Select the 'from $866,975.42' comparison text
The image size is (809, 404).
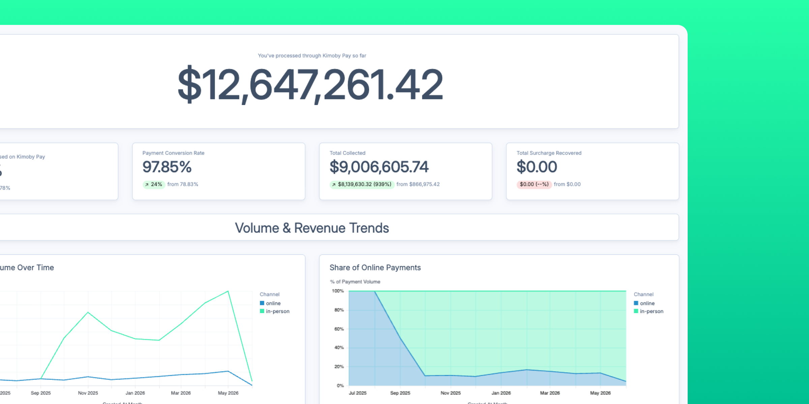click(x=418, y=184)
